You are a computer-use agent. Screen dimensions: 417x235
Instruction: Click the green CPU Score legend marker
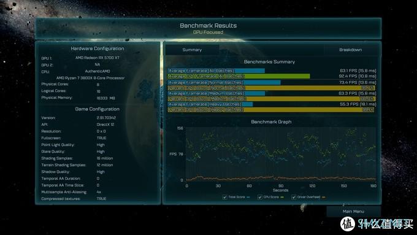coord(282,197)
